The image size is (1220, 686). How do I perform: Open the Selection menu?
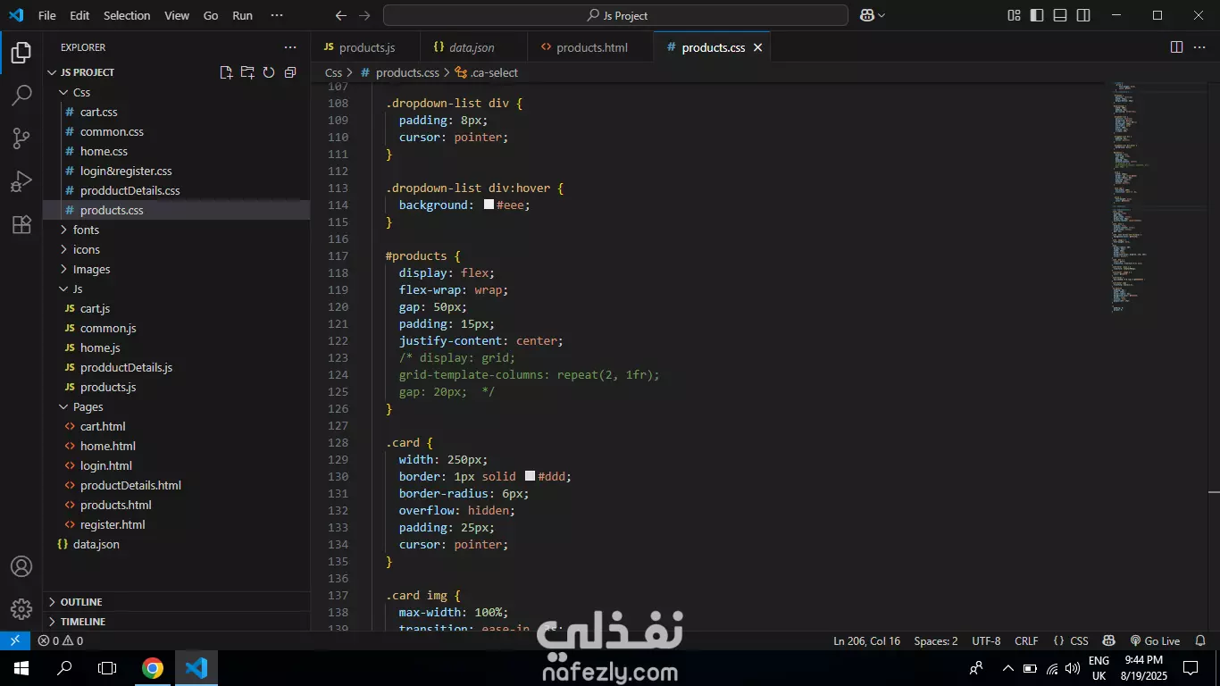[127, 15]
